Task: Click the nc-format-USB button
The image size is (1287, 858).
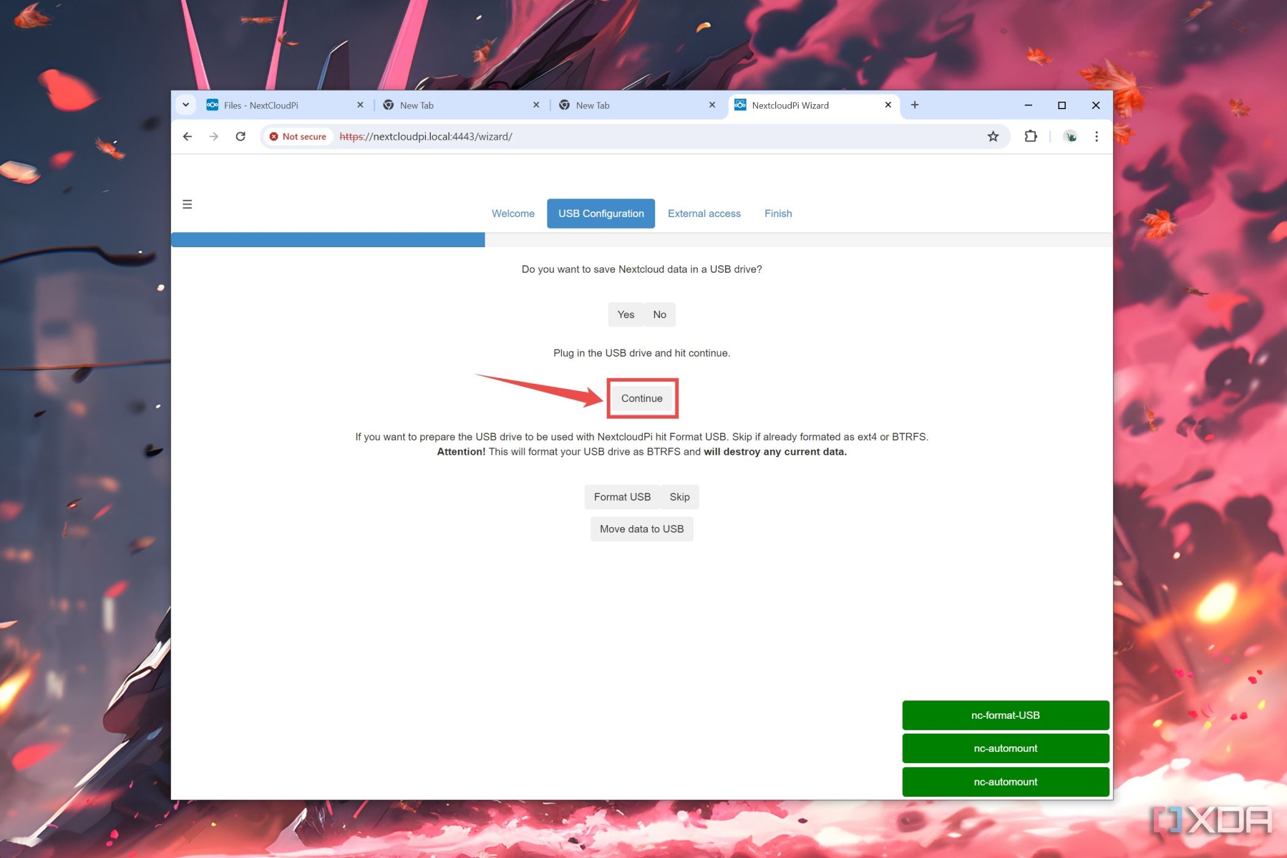Action: click(x=1006, y=715)
